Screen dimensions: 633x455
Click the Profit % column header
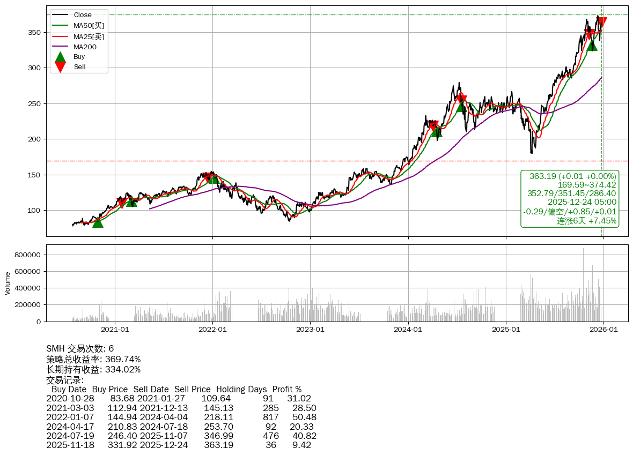pos(286,389)
